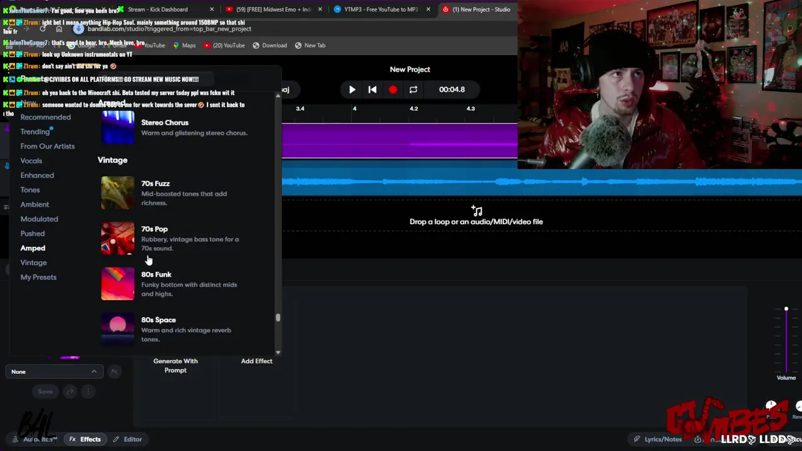Select the Stereo Chorus preset thumbnail
802x451 pixels.
point(118,127)
